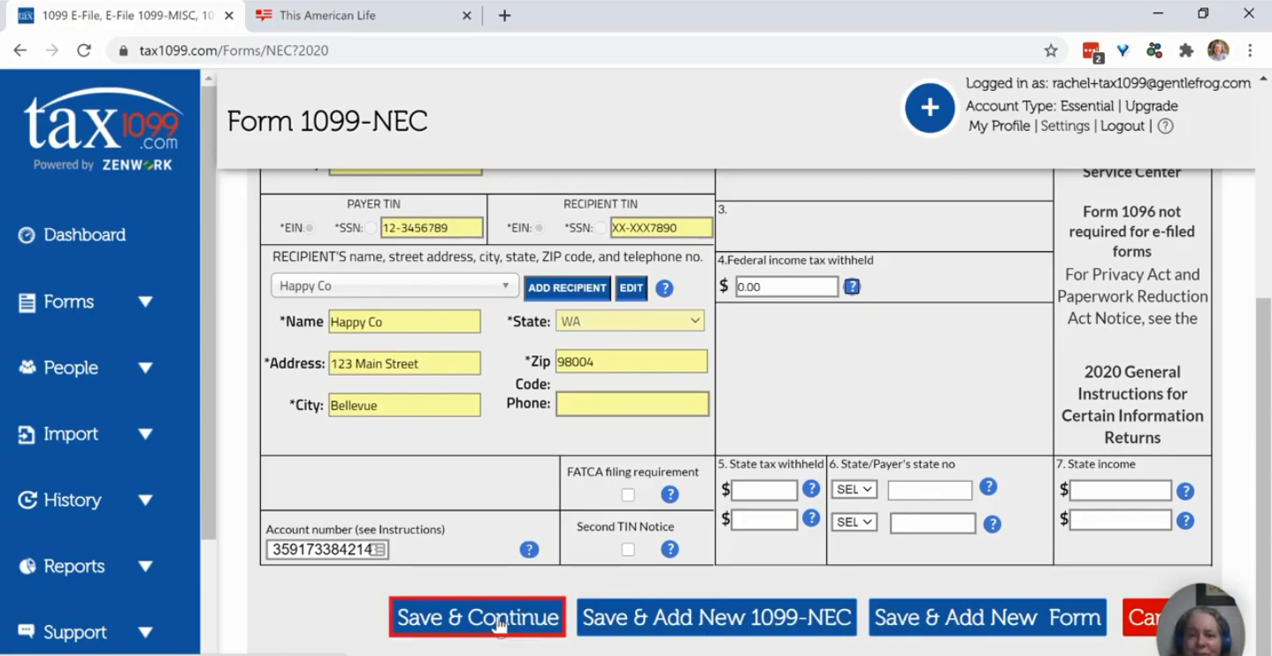
Task: Select the recipient SSN radio button
Action: point(601,228)
